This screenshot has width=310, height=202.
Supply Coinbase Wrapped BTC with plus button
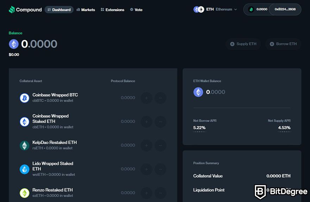(x=147, y=98)
